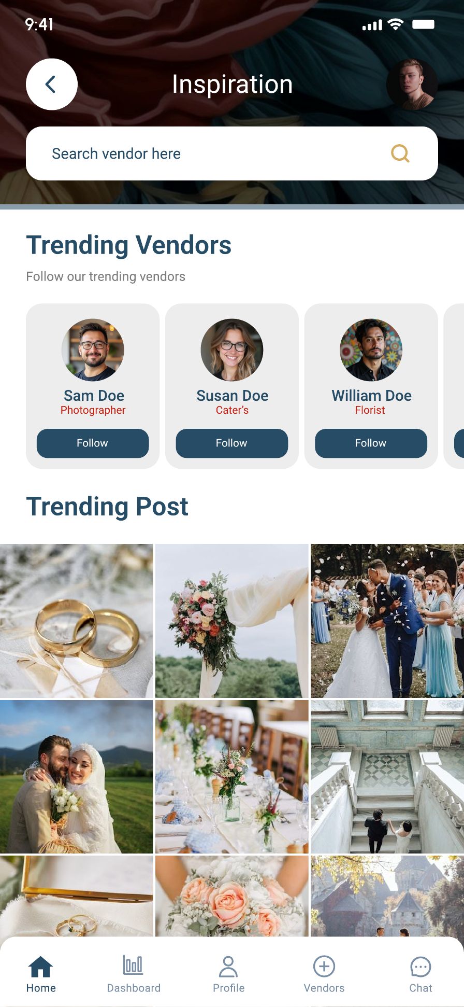Follow Sam Doe the photographer
Viewport: 464px width, 1007px height.
point(93,443)
